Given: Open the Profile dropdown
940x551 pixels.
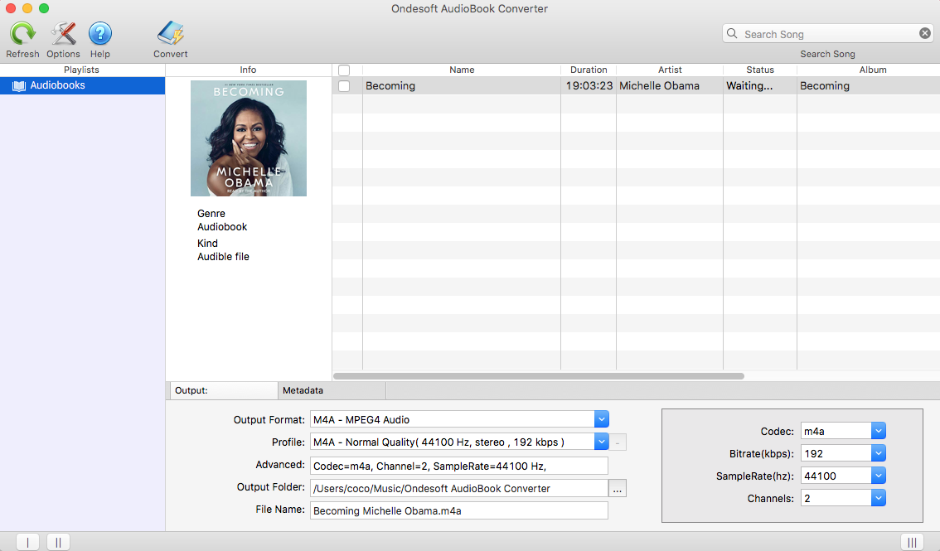Looking at the screenshot, I should [601, 442].
